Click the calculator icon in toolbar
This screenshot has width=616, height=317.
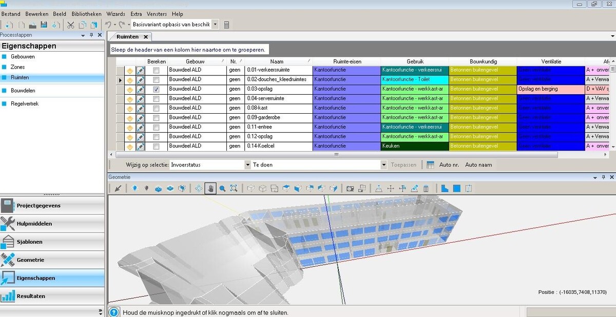226,25
